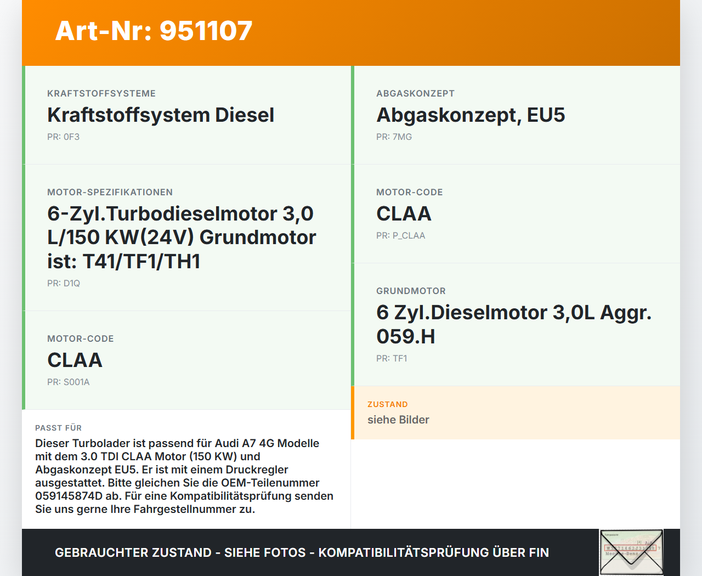Click the KRAFTSTOFFSYSTEME label

101,94
